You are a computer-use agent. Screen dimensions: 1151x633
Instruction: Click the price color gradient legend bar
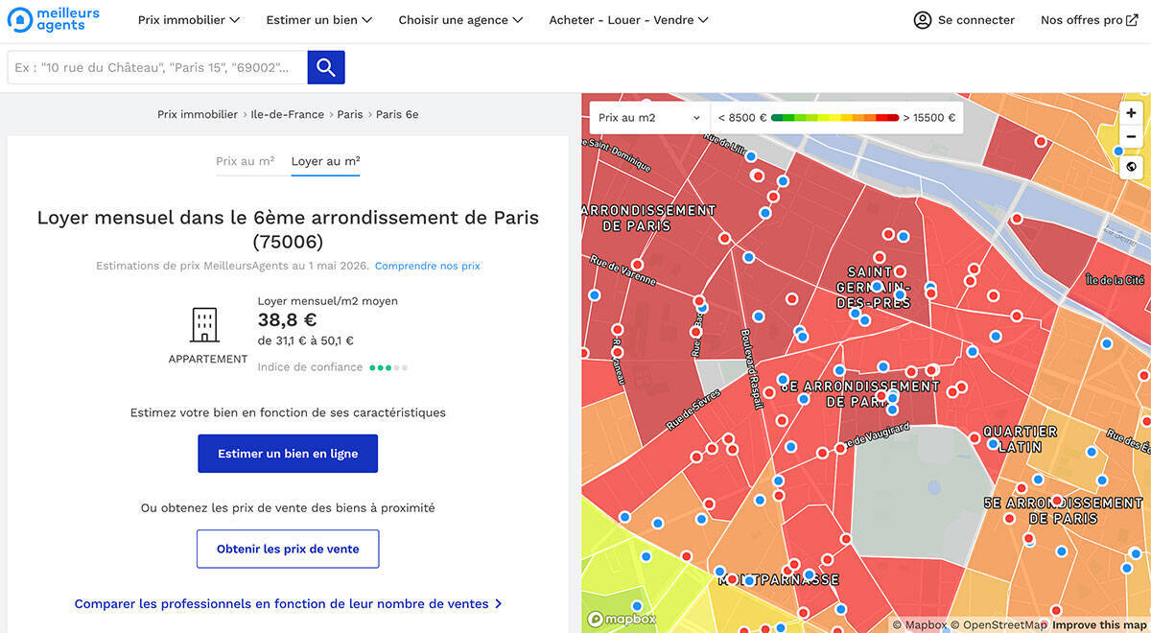click(834, 118)
